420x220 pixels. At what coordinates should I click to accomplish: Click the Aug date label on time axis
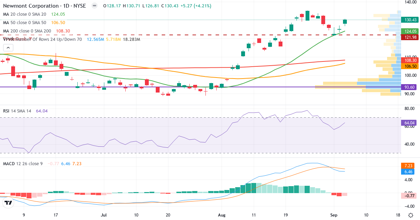coord(221,215)
